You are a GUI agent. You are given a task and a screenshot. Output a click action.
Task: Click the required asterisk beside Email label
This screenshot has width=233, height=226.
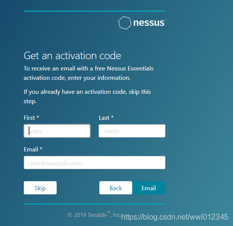click(x=41, y=148)
